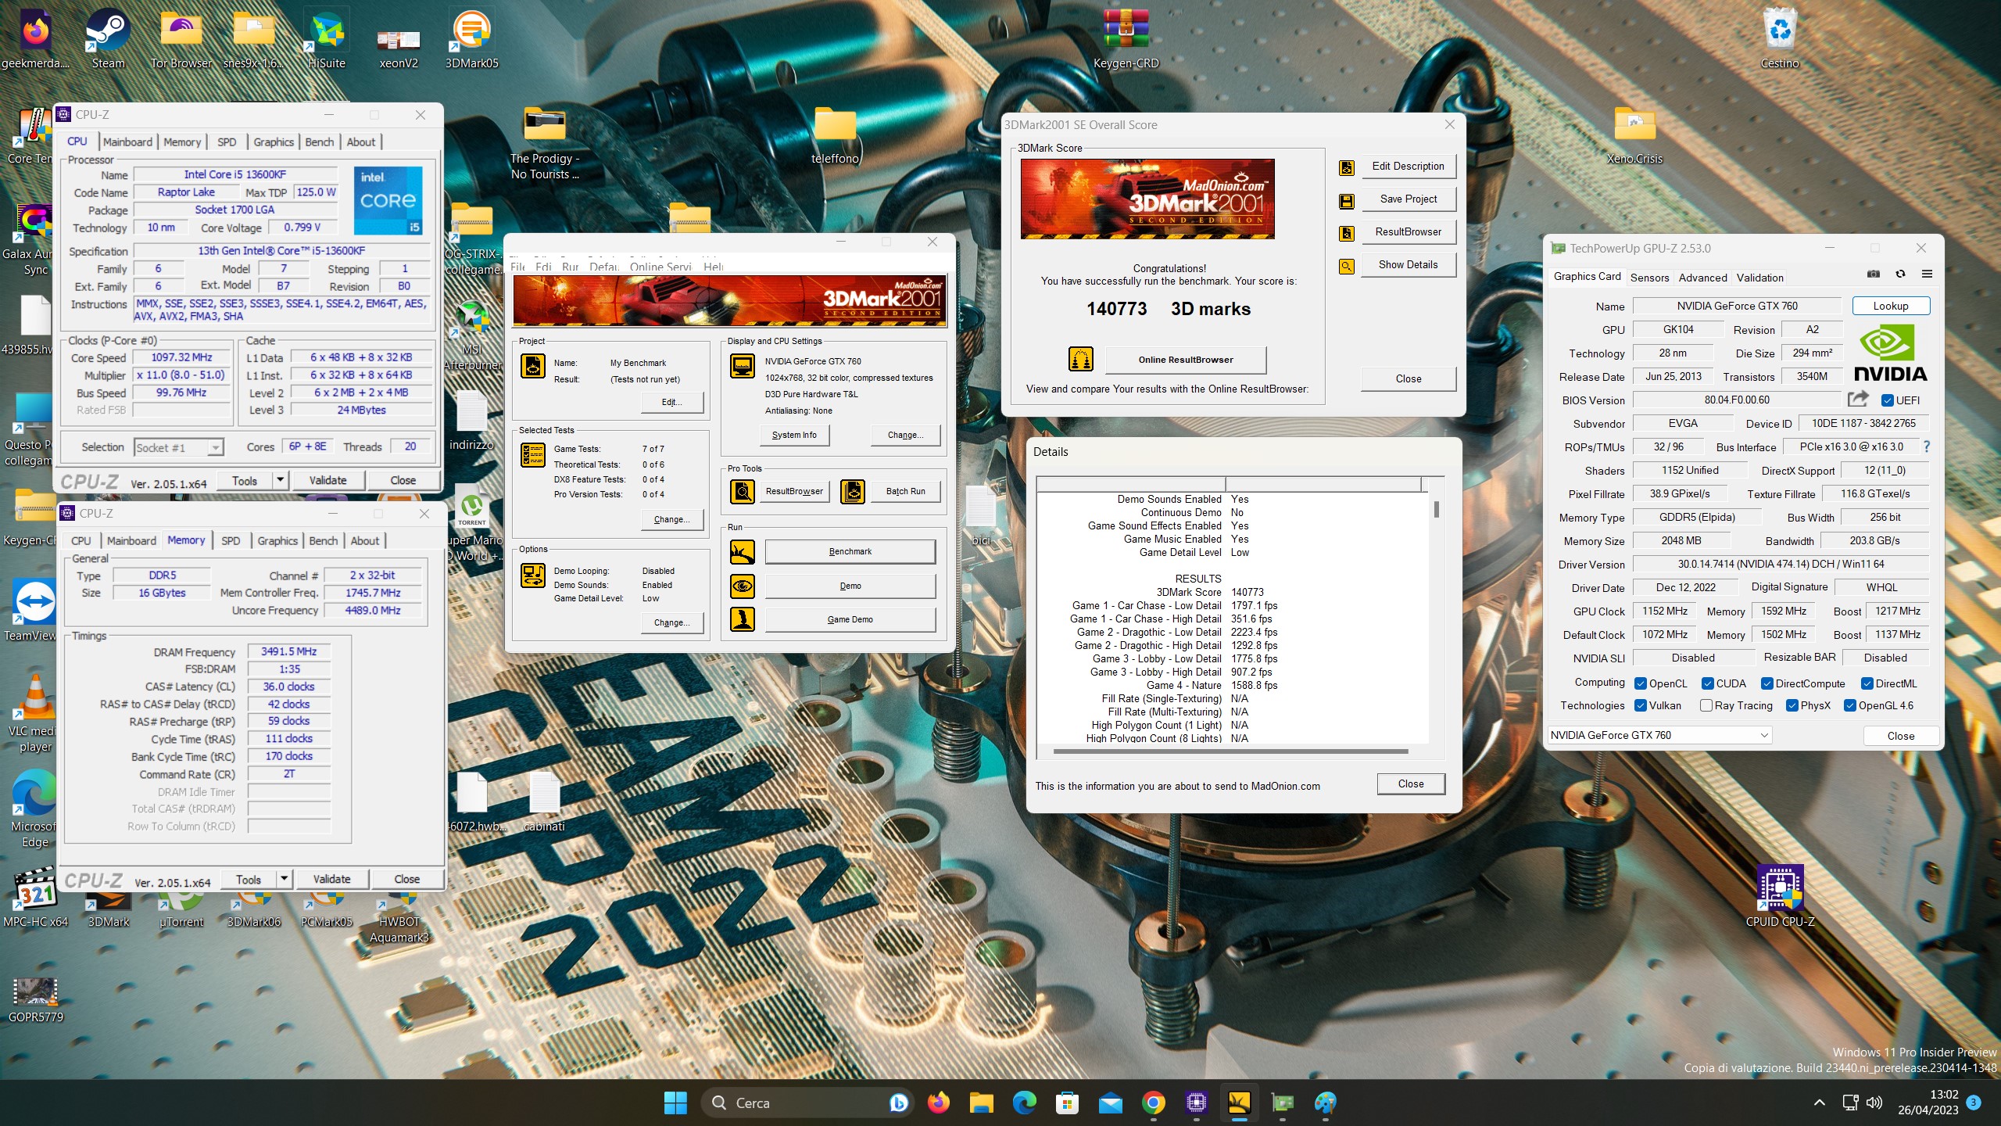Click Change button under Display and CPU Settings
The width and height of the screenshot is (2001, 1126).
(905, 435)
